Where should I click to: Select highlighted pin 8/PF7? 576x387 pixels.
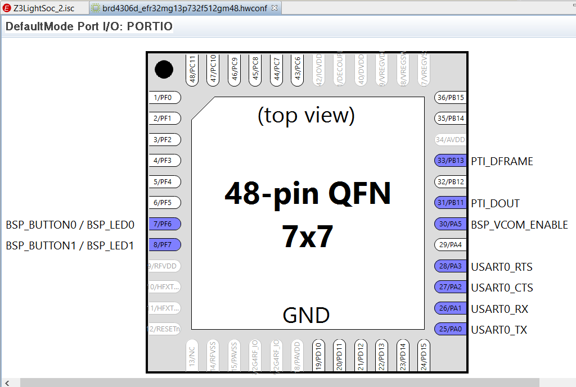point(165,245)
